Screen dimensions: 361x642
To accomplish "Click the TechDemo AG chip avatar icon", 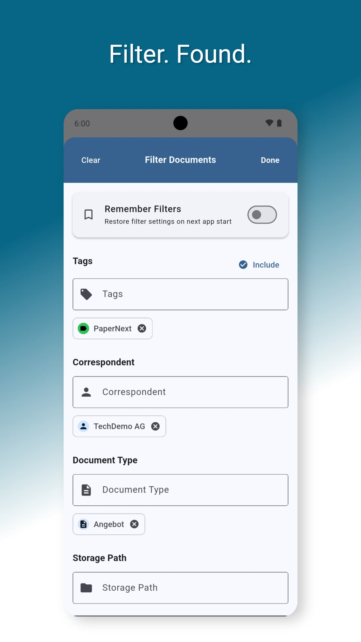I will (83, 426).
